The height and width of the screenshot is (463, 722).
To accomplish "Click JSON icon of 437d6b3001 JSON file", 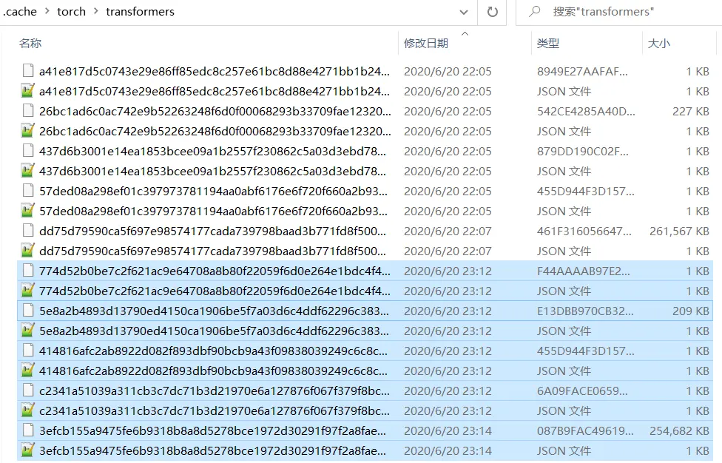I will click(28, 171).
